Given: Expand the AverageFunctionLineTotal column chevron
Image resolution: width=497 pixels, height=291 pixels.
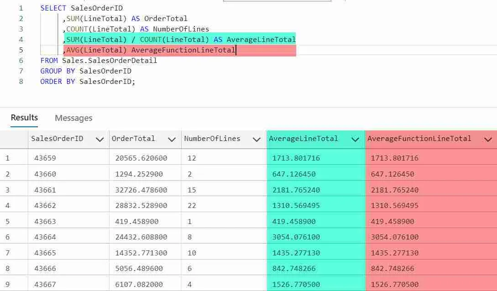Looking at the screenshot, I should [488, 139].
